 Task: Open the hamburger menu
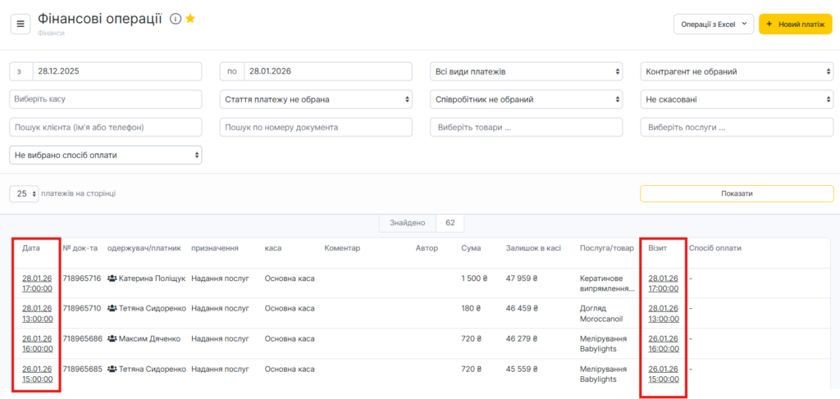click(21, 24)
